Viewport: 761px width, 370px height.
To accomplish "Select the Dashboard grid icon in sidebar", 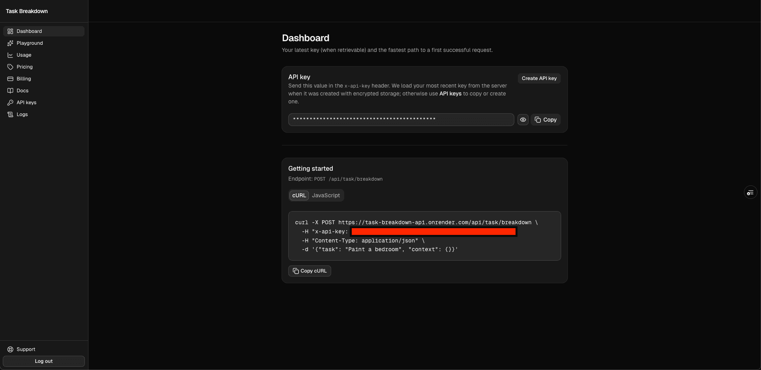I will click(10, 31).
